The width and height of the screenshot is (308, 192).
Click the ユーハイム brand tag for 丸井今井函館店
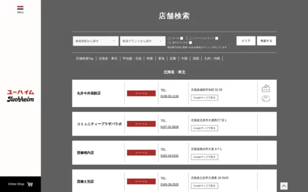(141, 93)
